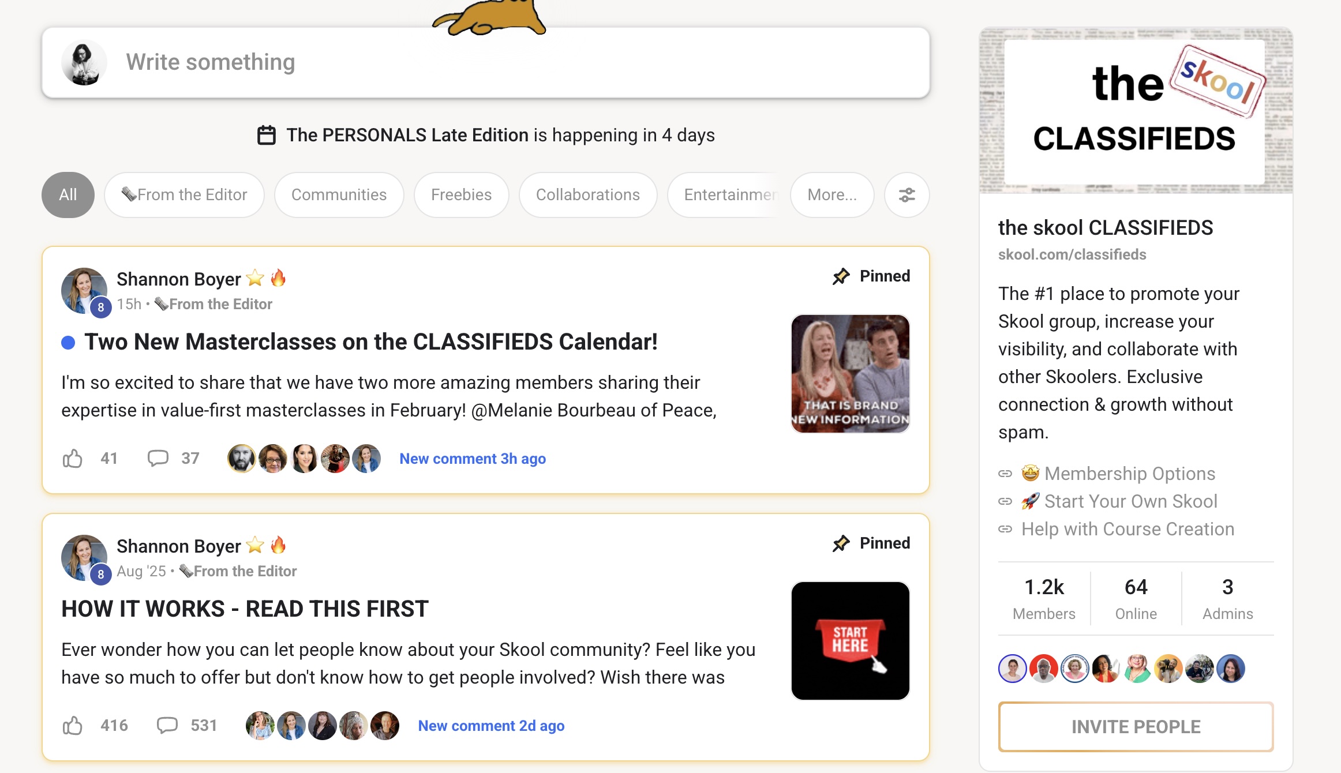Click your profile avatar in Write something box

[x=84, y=62]
